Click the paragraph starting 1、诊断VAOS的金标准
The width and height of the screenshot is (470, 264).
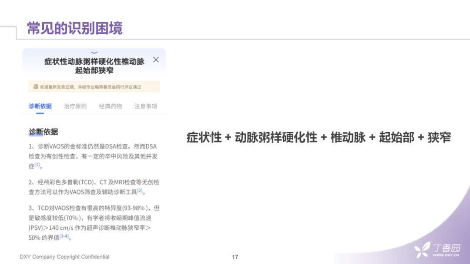point(93,156)
